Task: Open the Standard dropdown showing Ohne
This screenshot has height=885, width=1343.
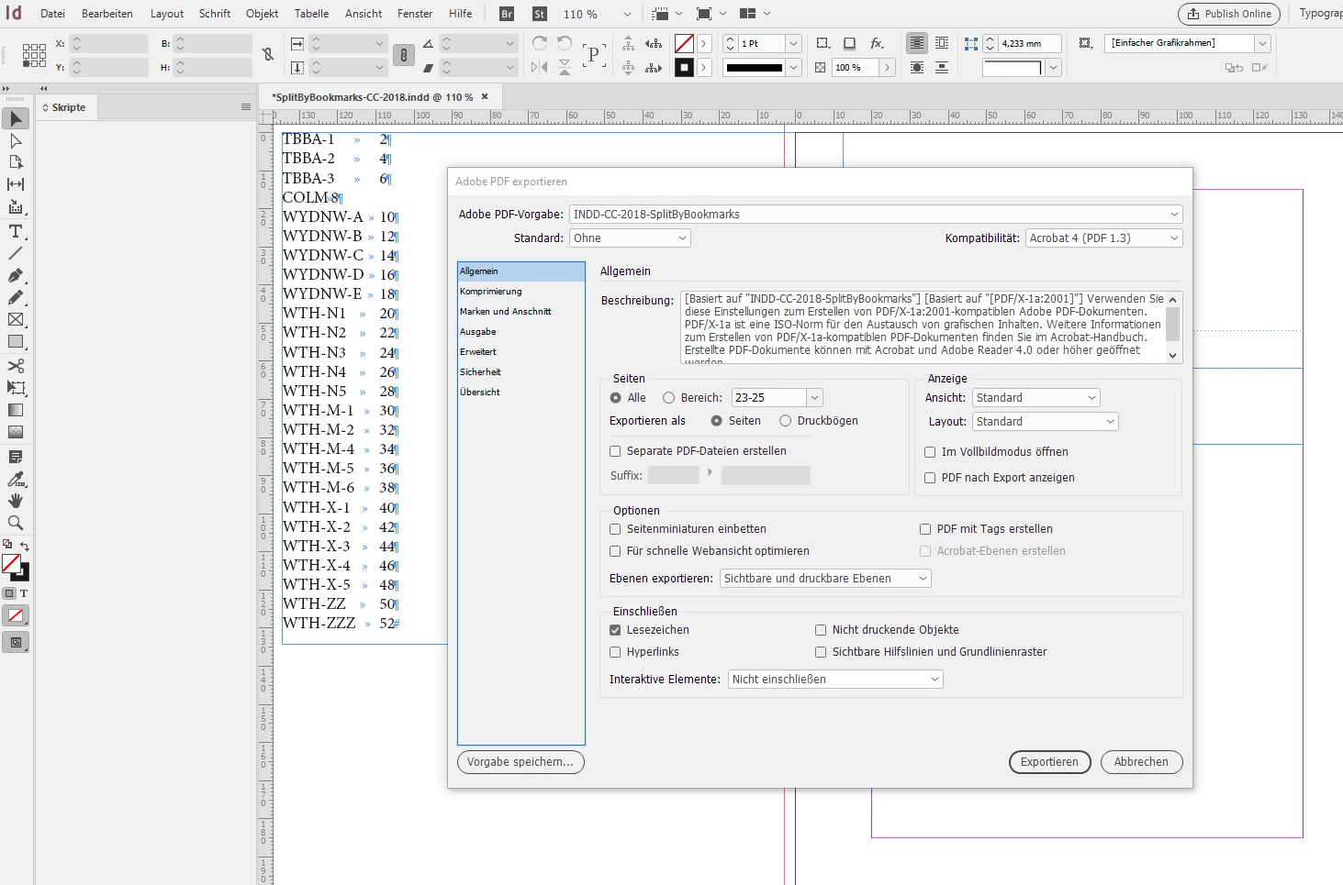Action: point(630,238)
